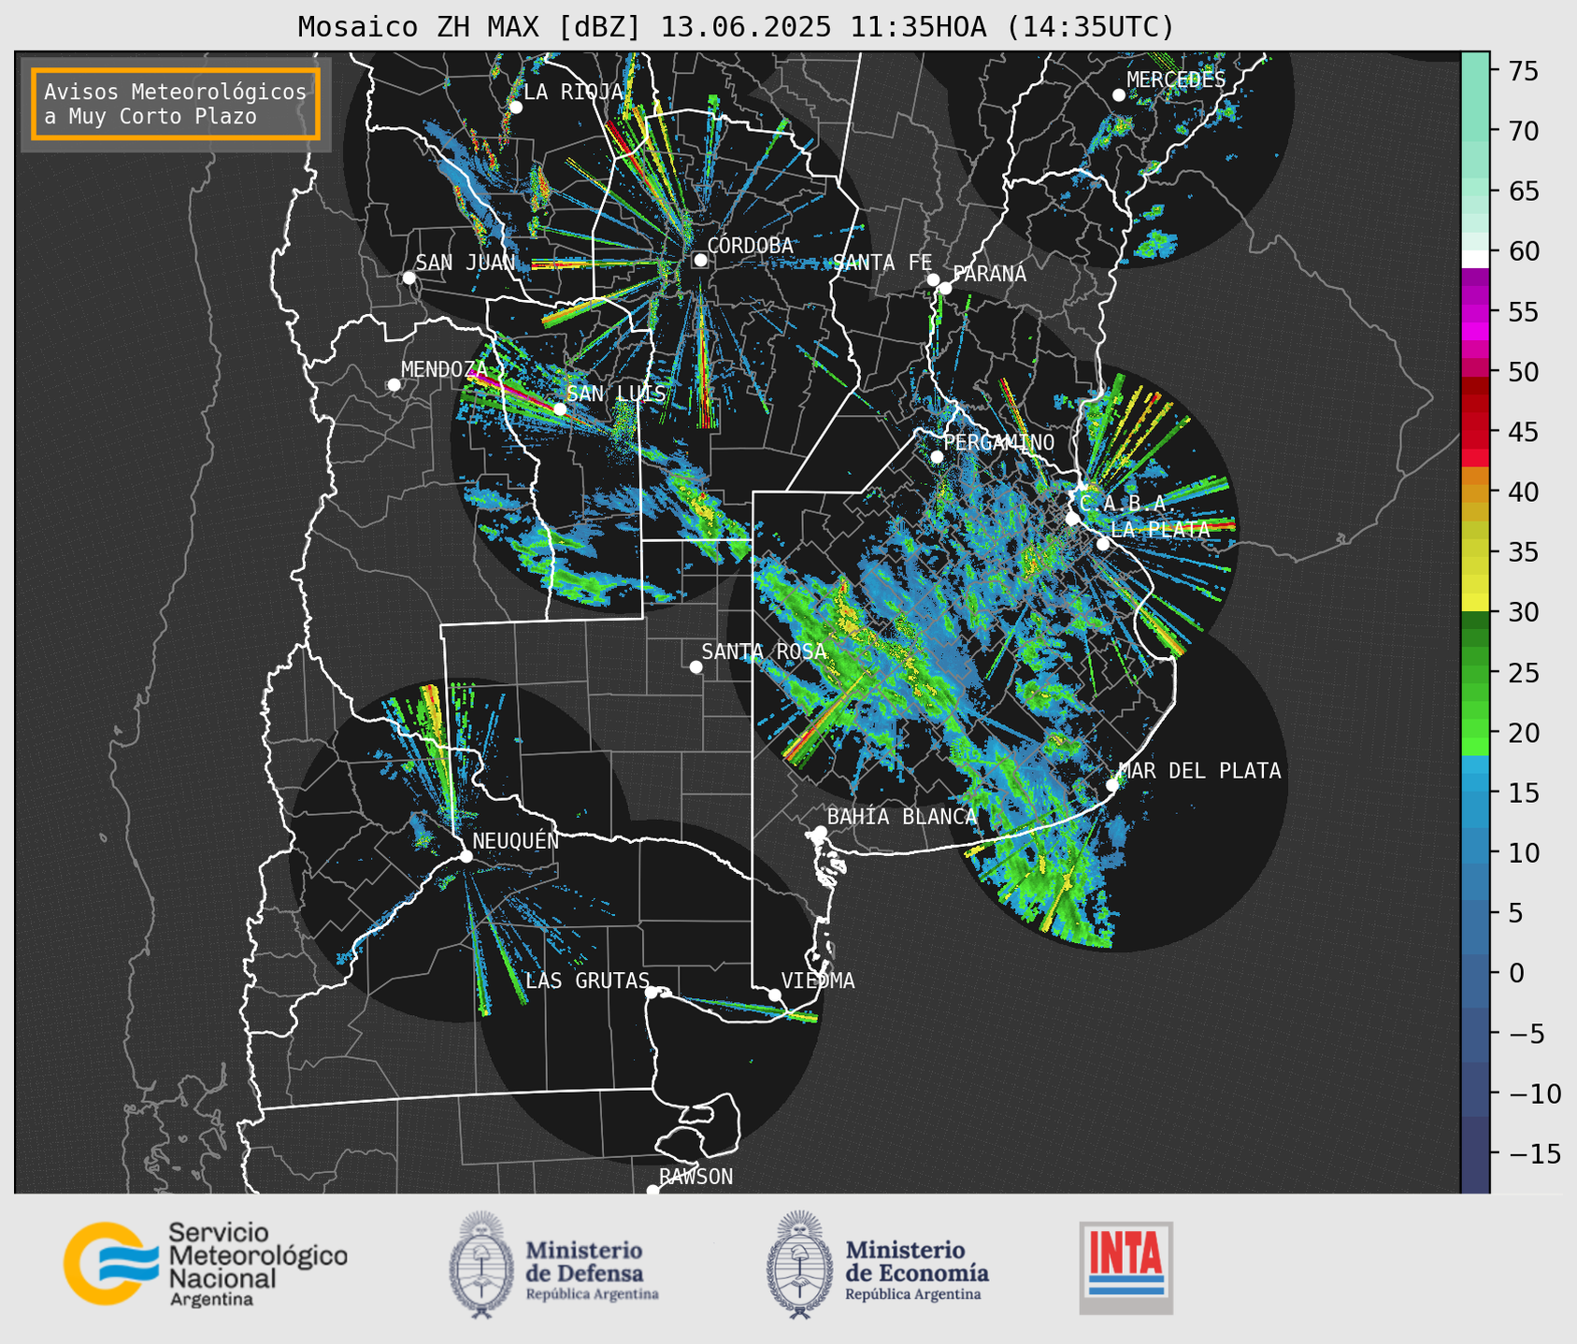Click the LA PLATA city marker dot
This screenshot has height=1344, width=1577.
point(1103,544)
